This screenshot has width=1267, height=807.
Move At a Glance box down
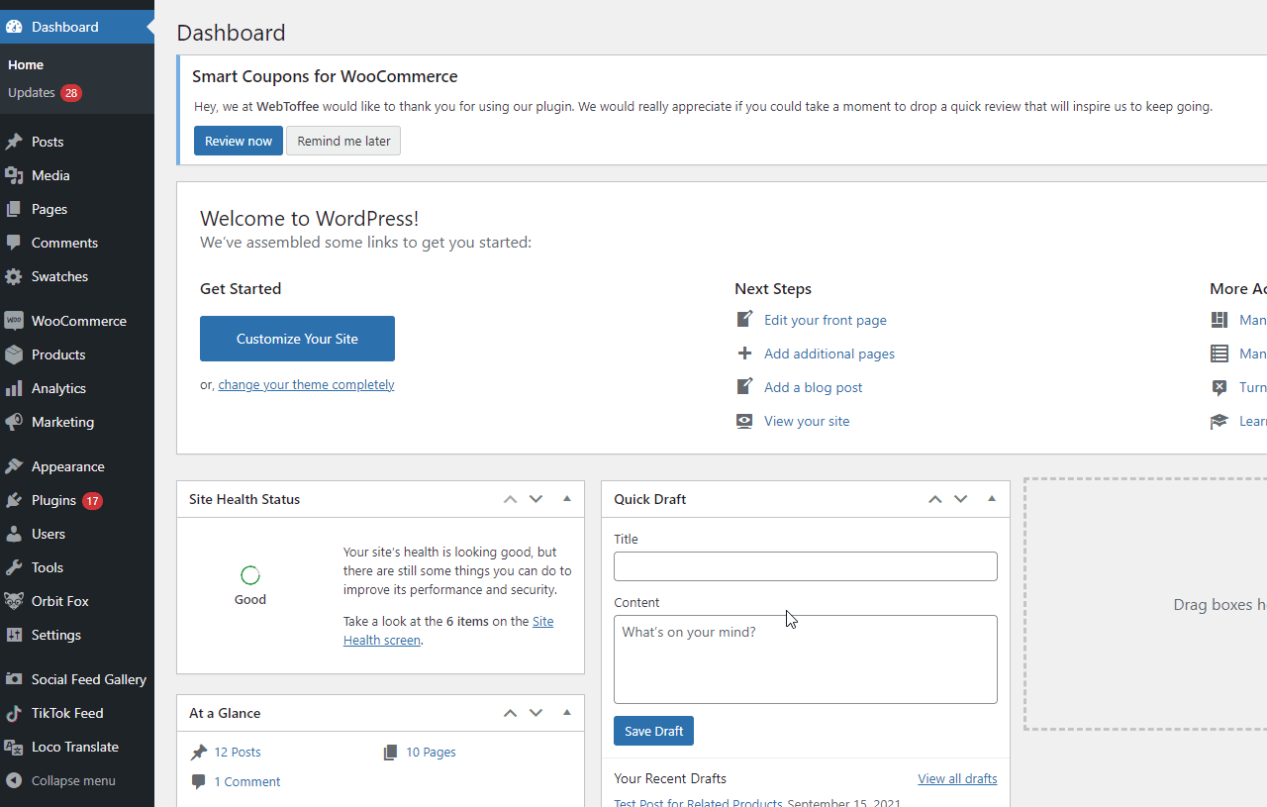(x=536, y=713)
